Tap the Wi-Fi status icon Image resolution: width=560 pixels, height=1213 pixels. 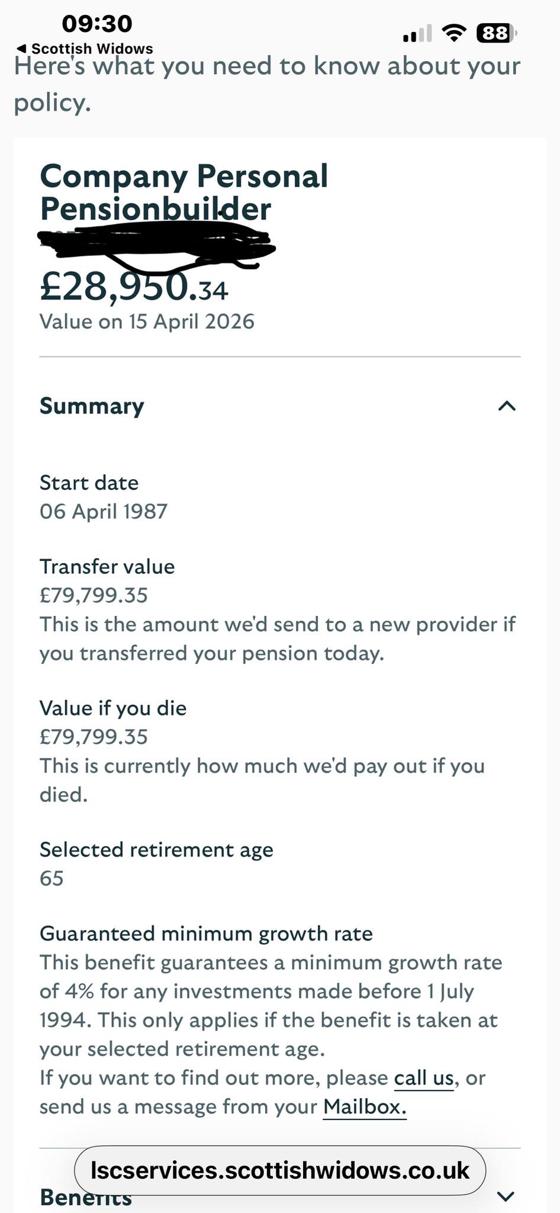tap(454, 33)
